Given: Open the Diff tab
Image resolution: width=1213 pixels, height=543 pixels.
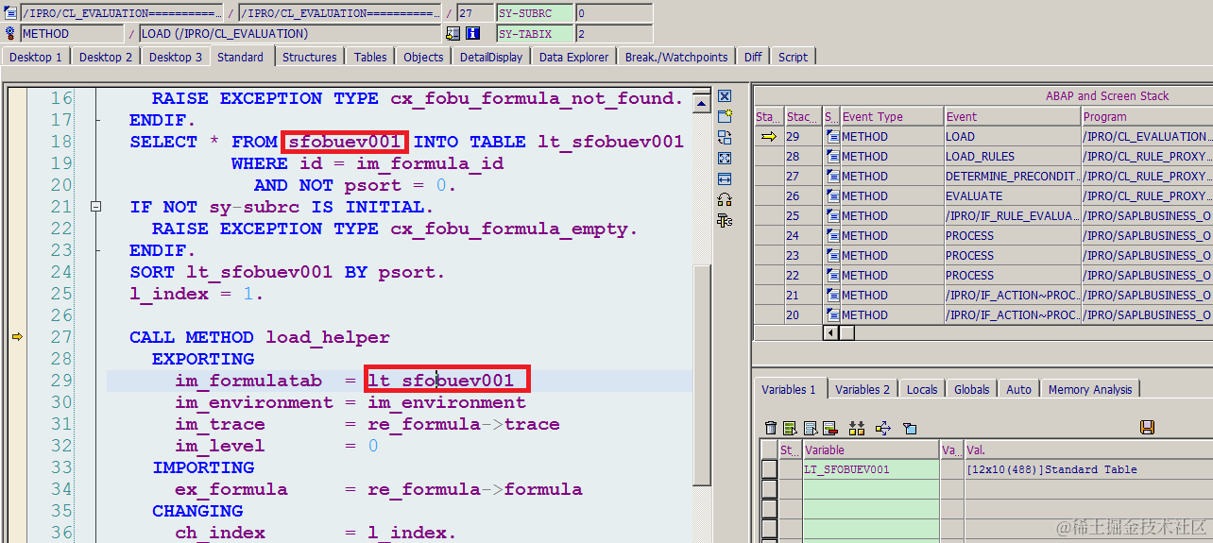Looking at the screenshot, I should pos(753,57).
